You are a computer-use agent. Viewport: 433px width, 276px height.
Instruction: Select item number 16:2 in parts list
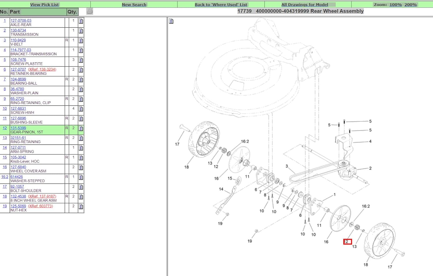5,177
